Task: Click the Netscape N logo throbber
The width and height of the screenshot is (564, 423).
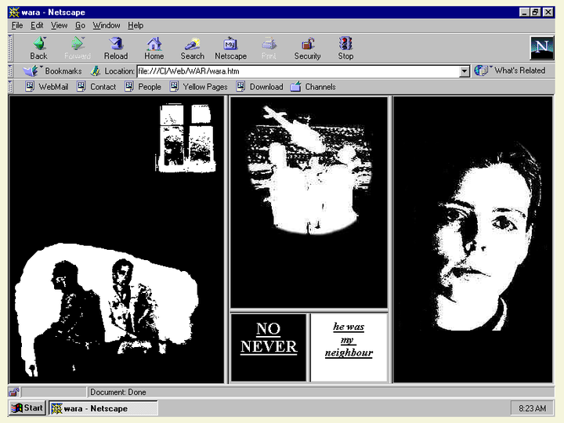Action: click(x=541, y=48)
